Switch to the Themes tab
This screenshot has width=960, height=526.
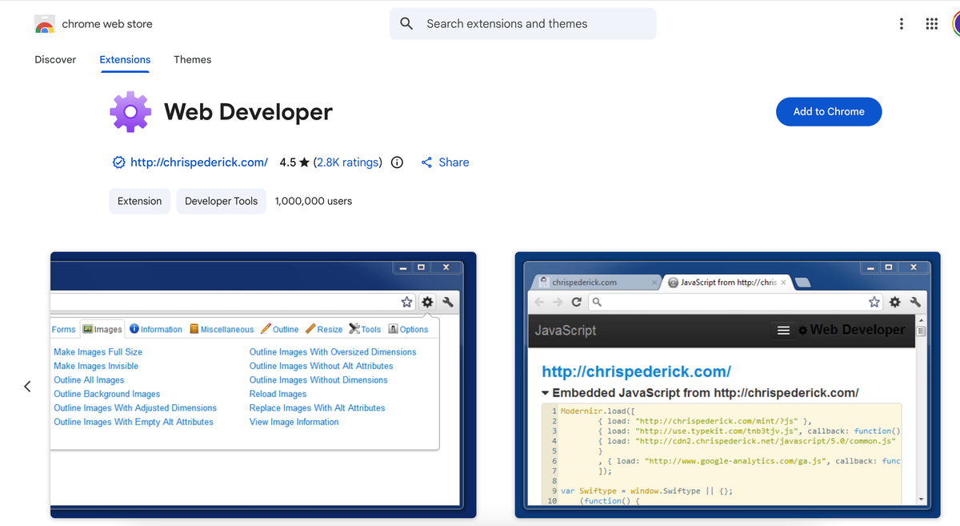[192, 59]
